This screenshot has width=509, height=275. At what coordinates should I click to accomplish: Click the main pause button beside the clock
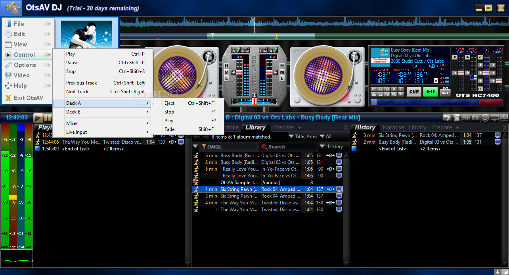click(x=48, y=118)
